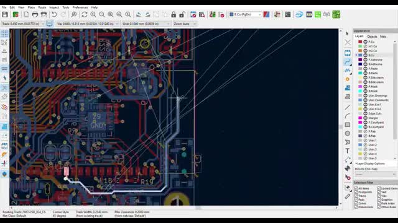Run Design Rules Checker icon
The width and height of the screenshot is (398, 223).
[x=221, y=14]
